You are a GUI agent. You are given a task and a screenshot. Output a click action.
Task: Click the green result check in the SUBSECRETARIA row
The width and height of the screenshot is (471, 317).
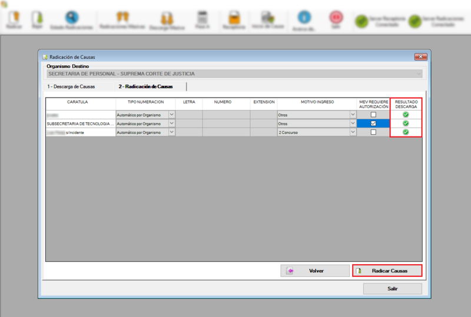point(406,124)
